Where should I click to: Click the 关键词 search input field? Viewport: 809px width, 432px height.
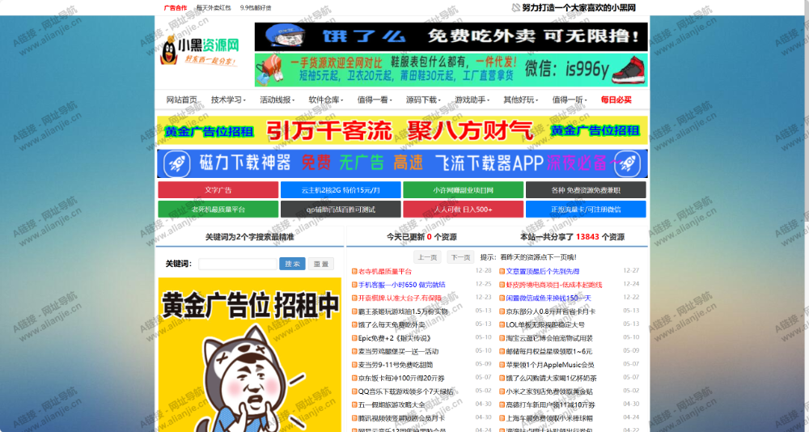(237, 264)
